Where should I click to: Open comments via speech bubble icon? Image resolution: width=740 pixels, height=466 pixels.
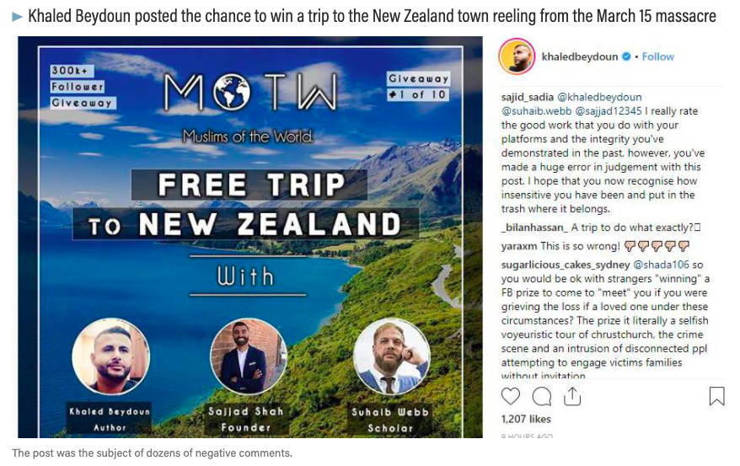pyautogui.click(x=542, y=396)
